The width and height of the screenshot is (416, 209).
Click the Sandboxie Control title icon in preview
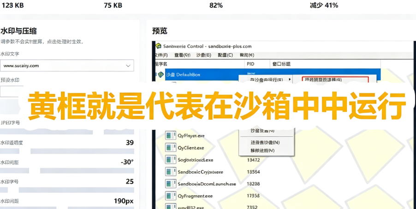[158, 46]
